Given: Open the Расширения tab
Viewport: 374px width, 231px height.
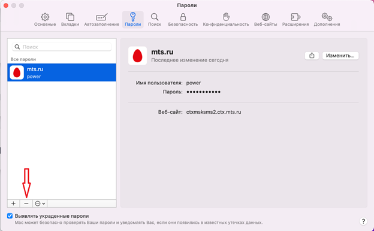Looking at the screenshot, I should [x=295, y=20].
